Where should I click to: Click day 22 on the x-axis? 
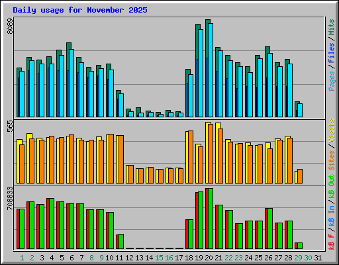coord(228,258)
